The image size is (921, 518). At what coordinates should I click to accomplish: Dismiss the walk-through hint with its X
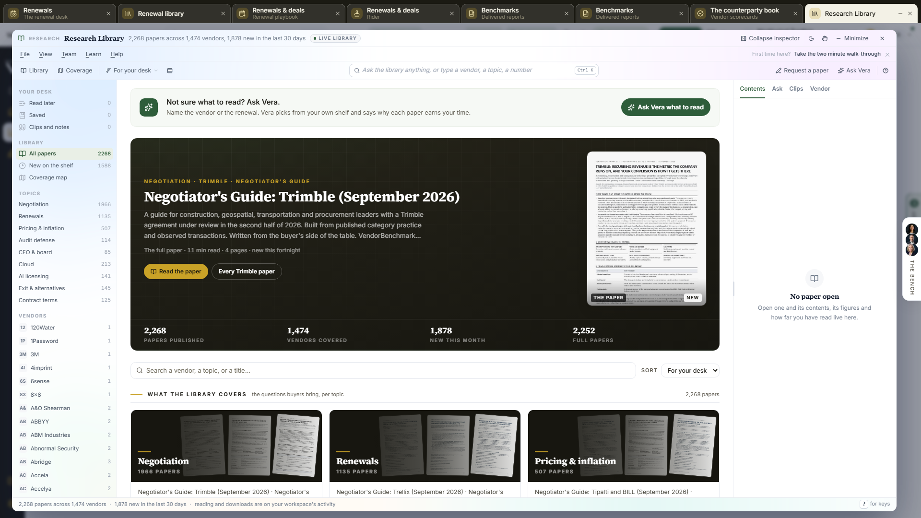(x=887, y=54)
